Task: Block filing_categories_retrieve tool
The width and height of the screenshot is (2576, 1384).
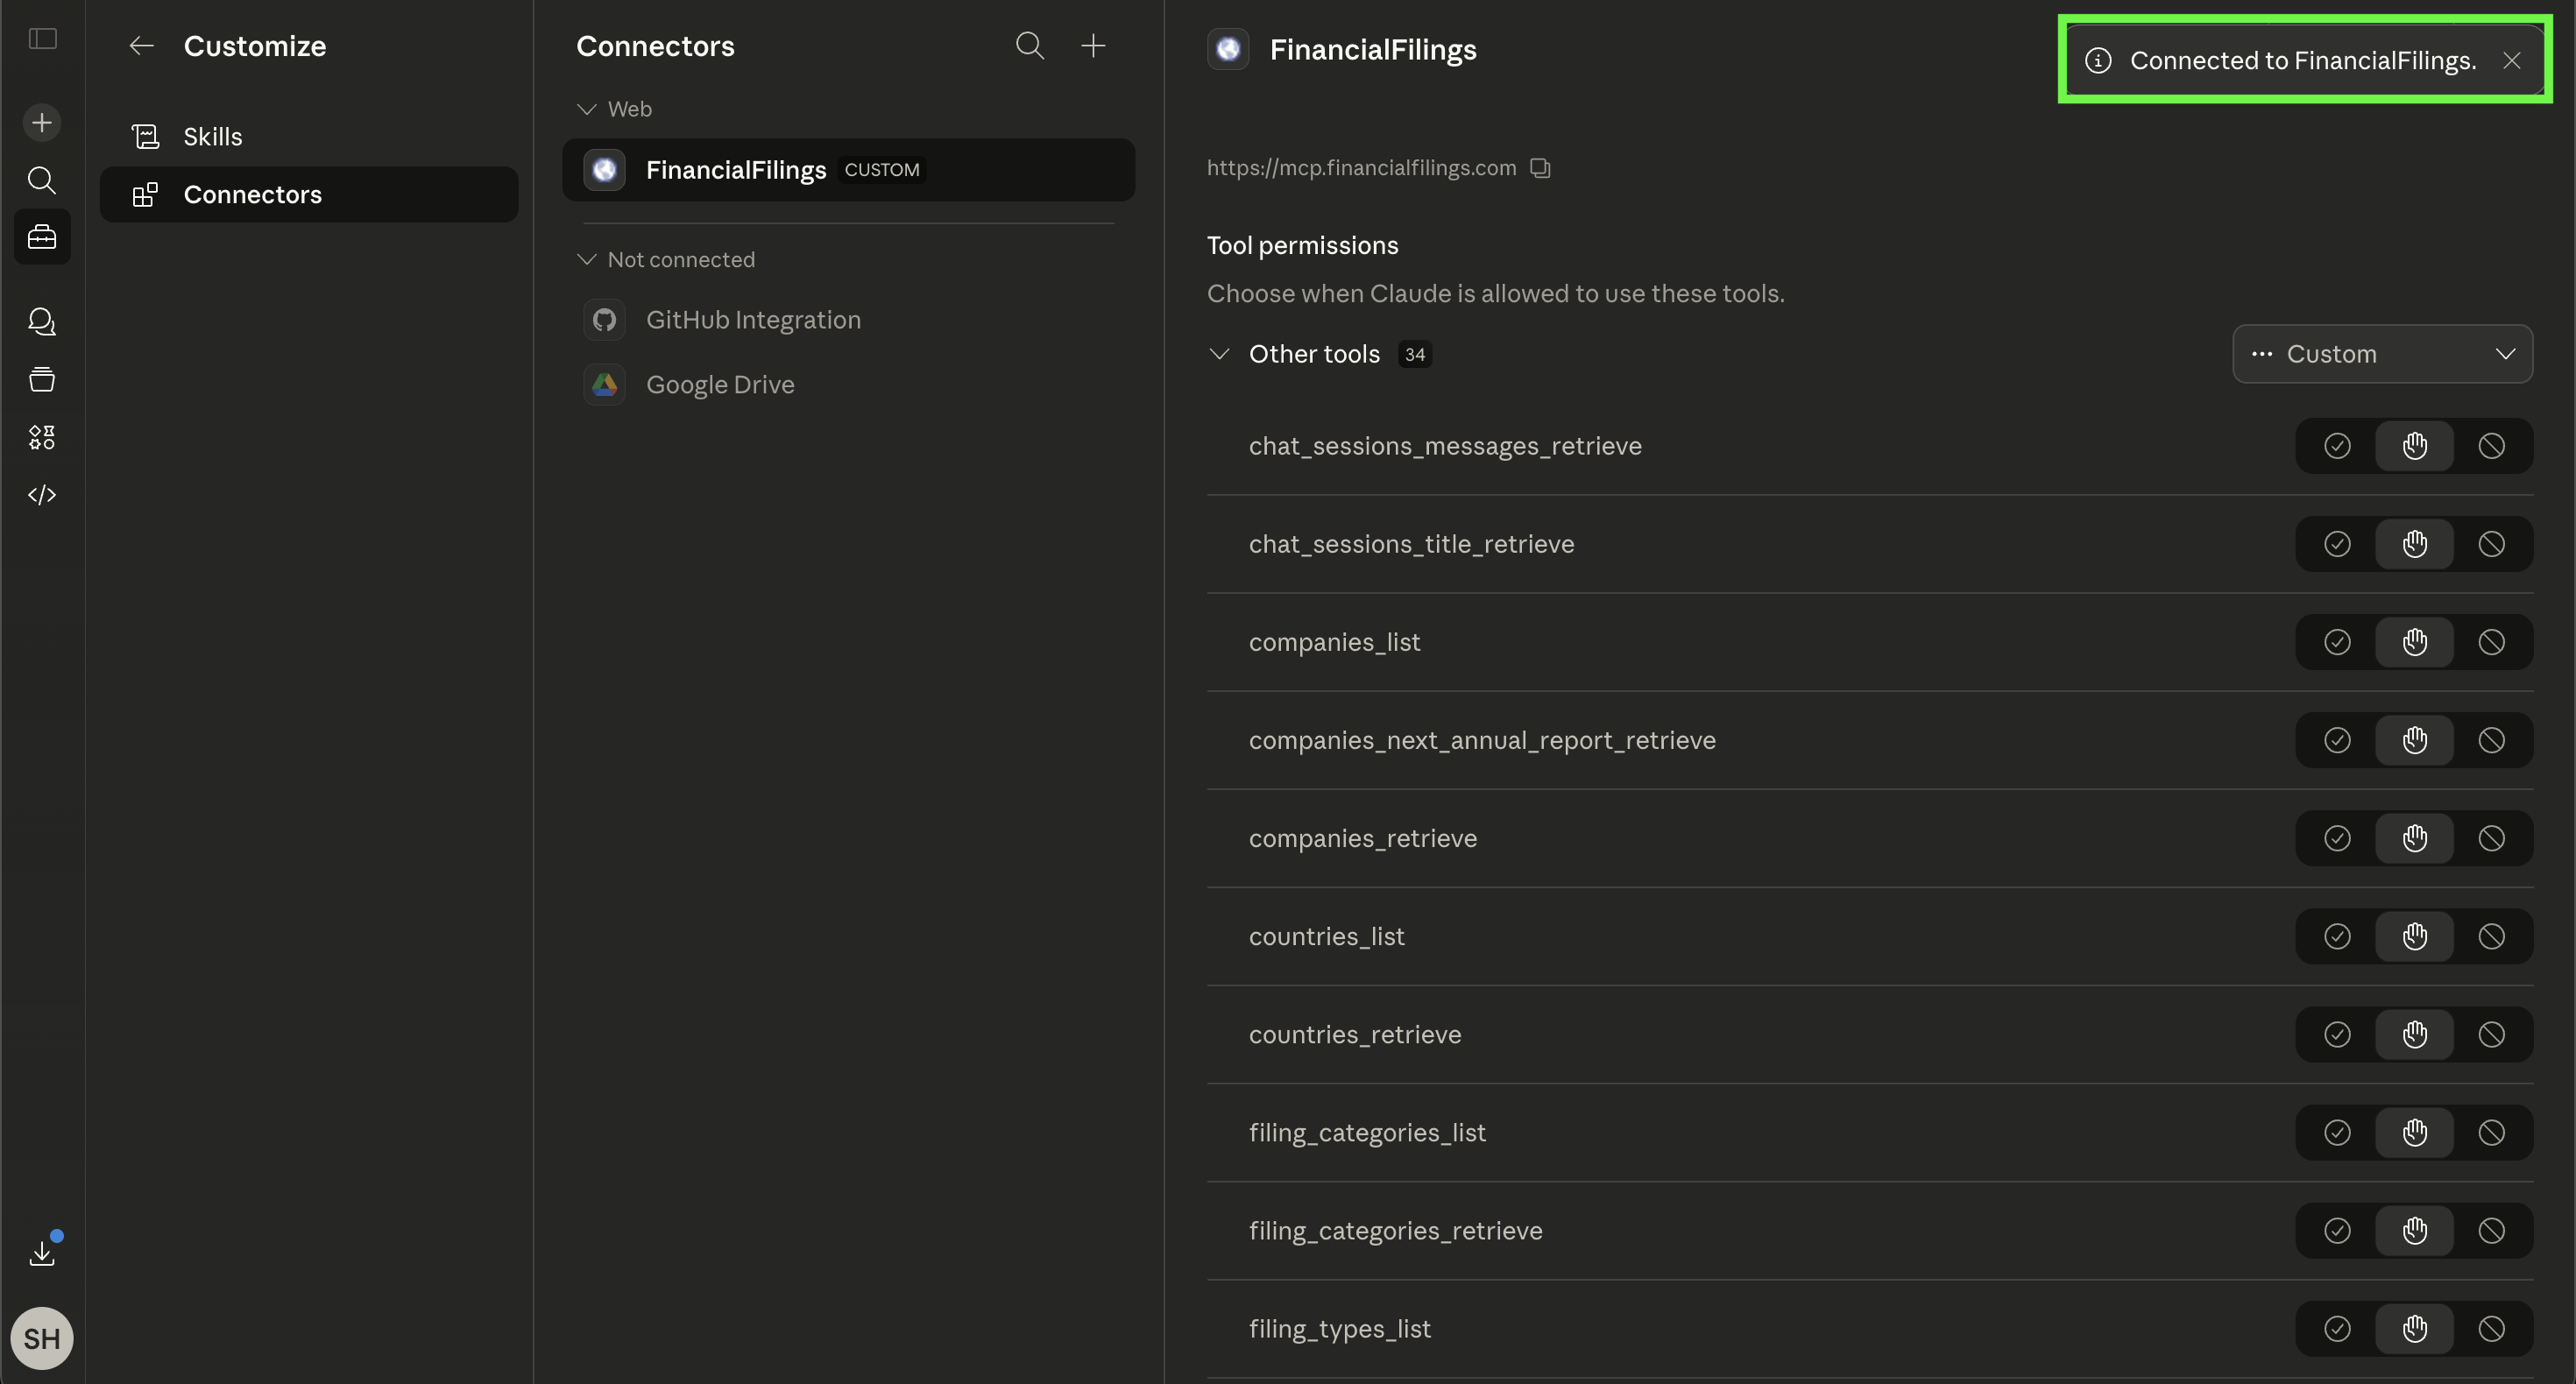Action: (2492, 1230)
